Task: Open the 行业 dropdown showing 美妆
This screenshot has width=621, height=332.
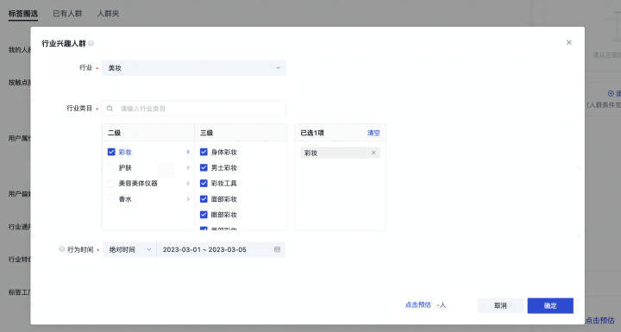Action: pyautogui.click(x=194, y=68)
